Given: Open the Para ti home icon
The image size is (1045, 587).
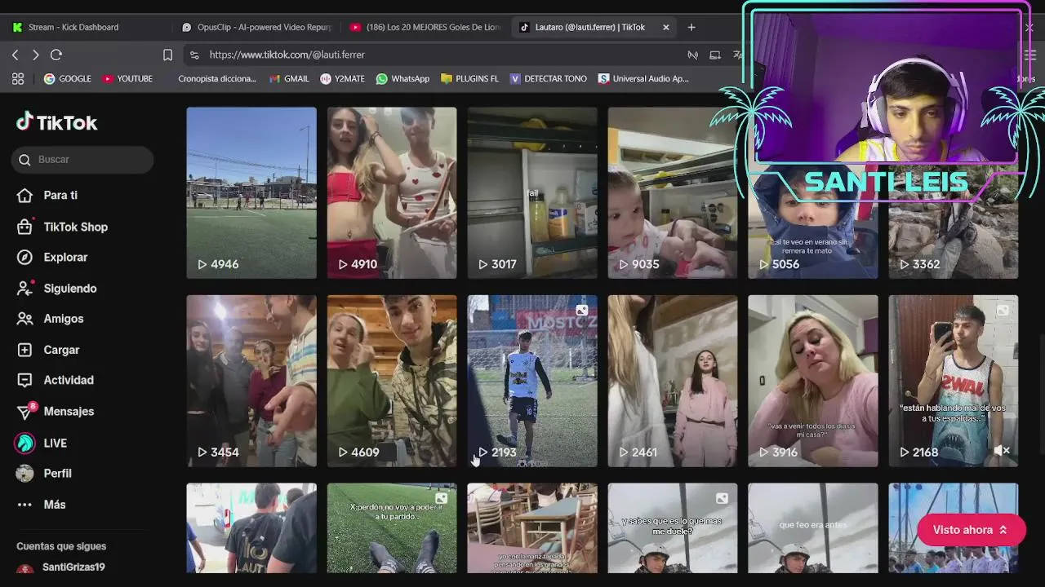Looking at the screenshot, I should [25, 196].
